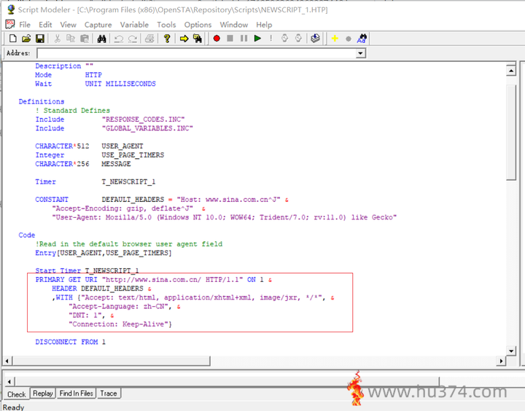Click the yellow right arrow toolbar icon
Image resolution: width=525 pixels, height=411 pixels.
coord(184,39)
